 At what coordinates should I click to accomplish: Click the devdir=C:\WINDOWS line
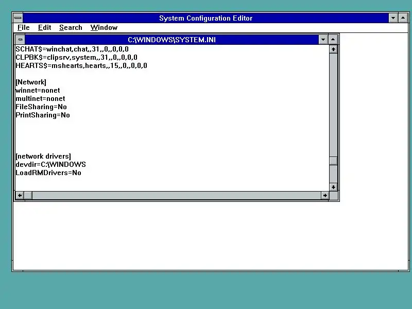(50, 164)
